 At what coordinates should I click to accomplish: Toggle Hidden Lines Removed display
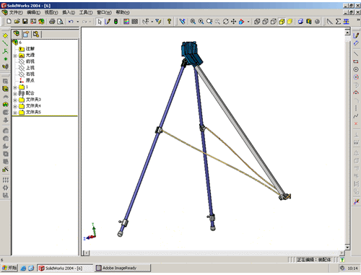coord(274,22)
